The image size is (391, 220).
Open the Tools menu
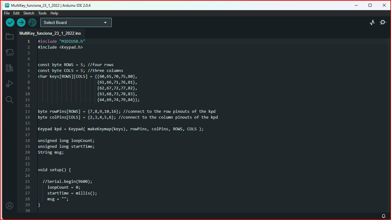point(42,13)
